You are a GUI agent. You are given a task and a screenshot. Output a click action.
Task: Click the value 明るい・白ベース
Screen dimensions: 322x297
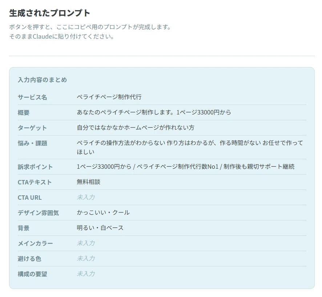100,228
